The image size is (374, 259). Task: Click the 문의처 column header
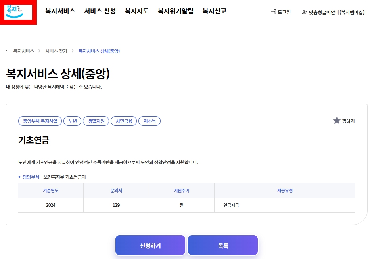(x=116, y=191)
